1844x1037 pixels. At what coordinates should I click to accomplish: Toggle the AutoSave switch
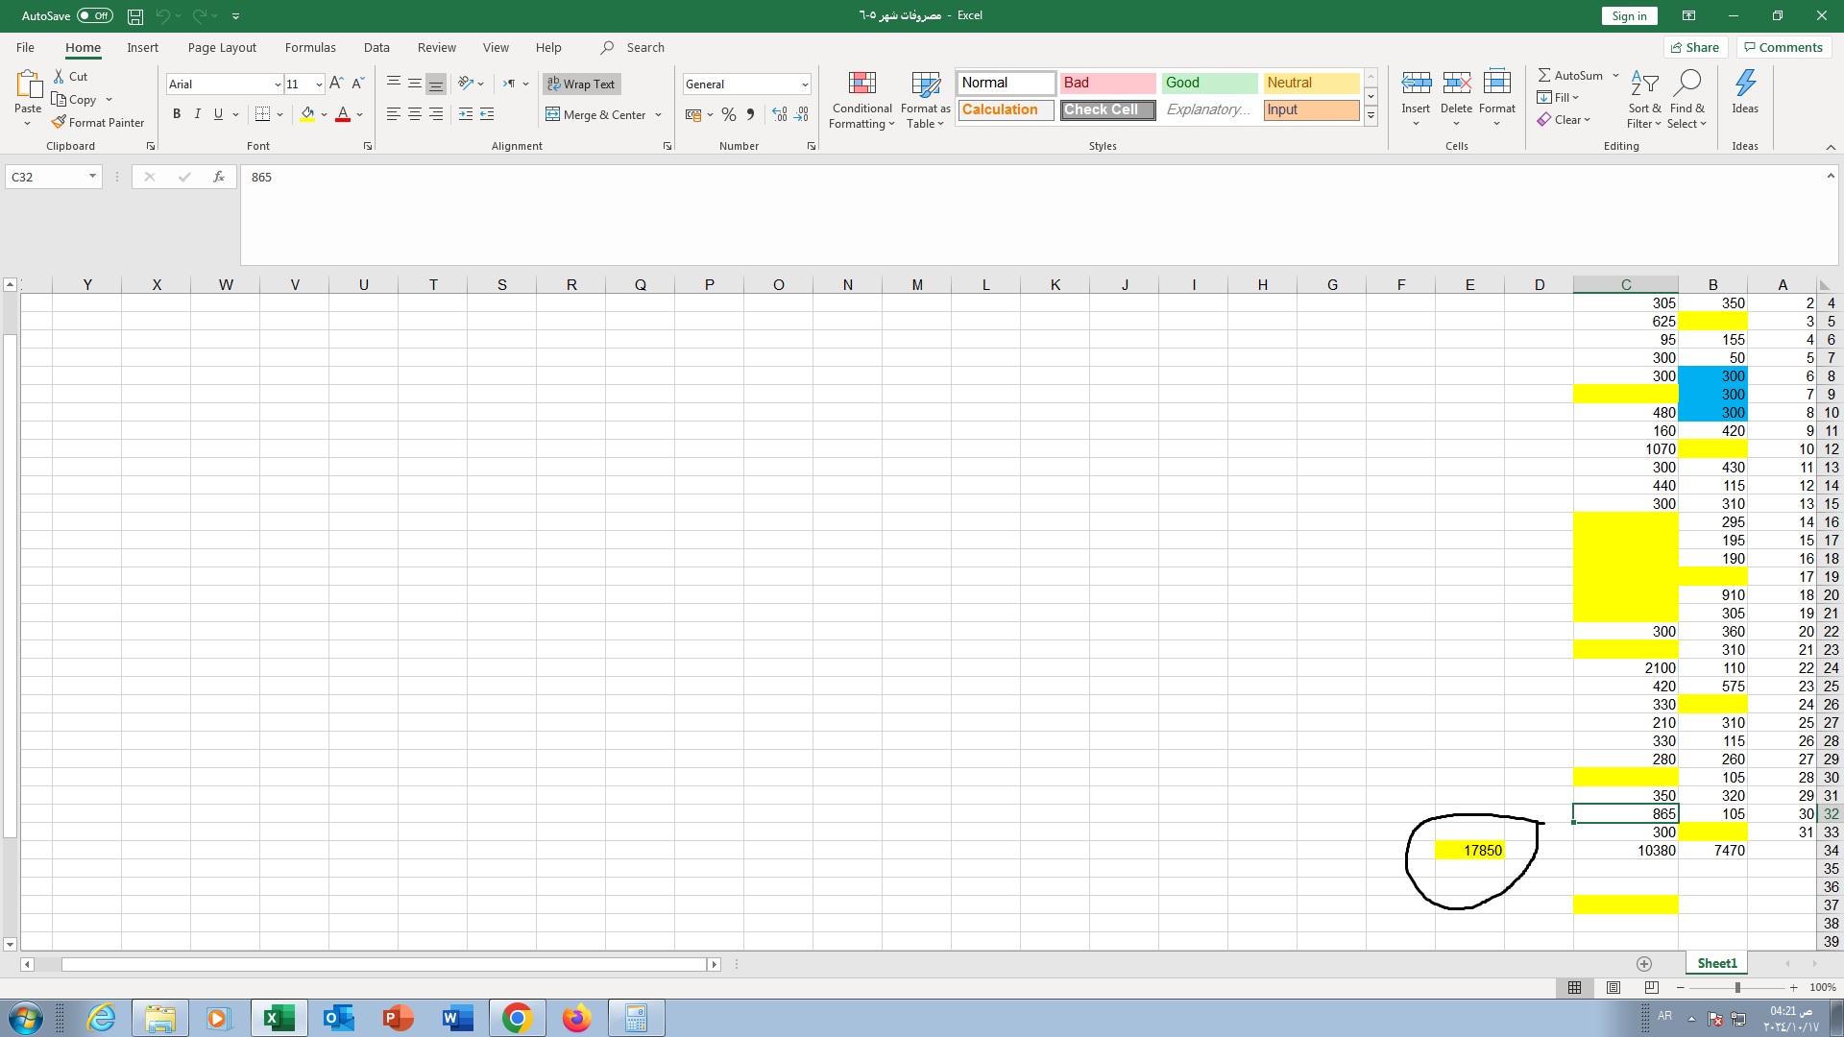coord(94,15)
